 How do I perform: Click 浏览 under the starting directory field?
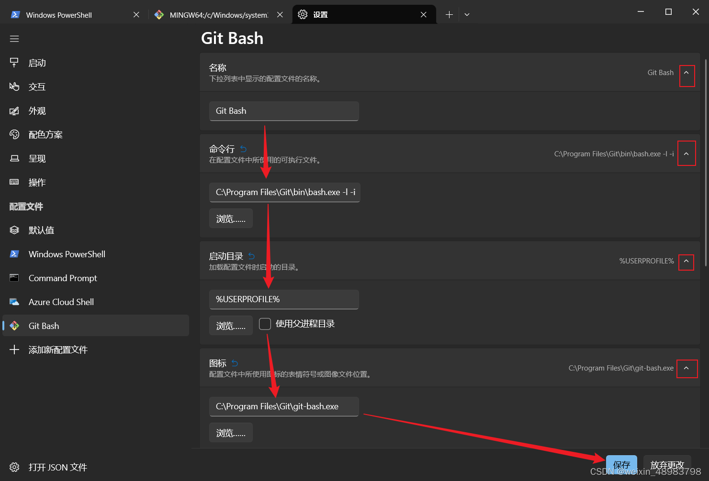(231, 326)
